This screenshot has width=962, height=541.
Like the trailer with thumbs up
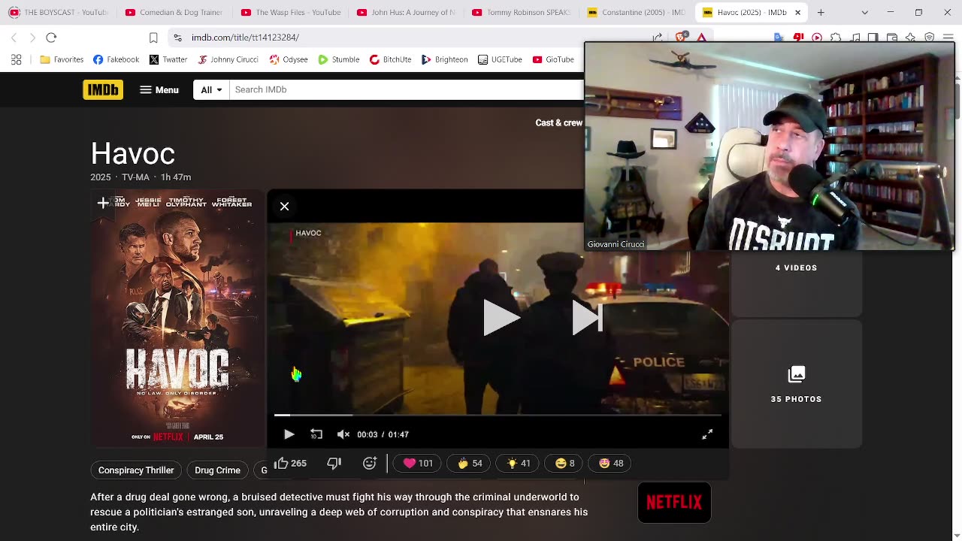(290, 463)
